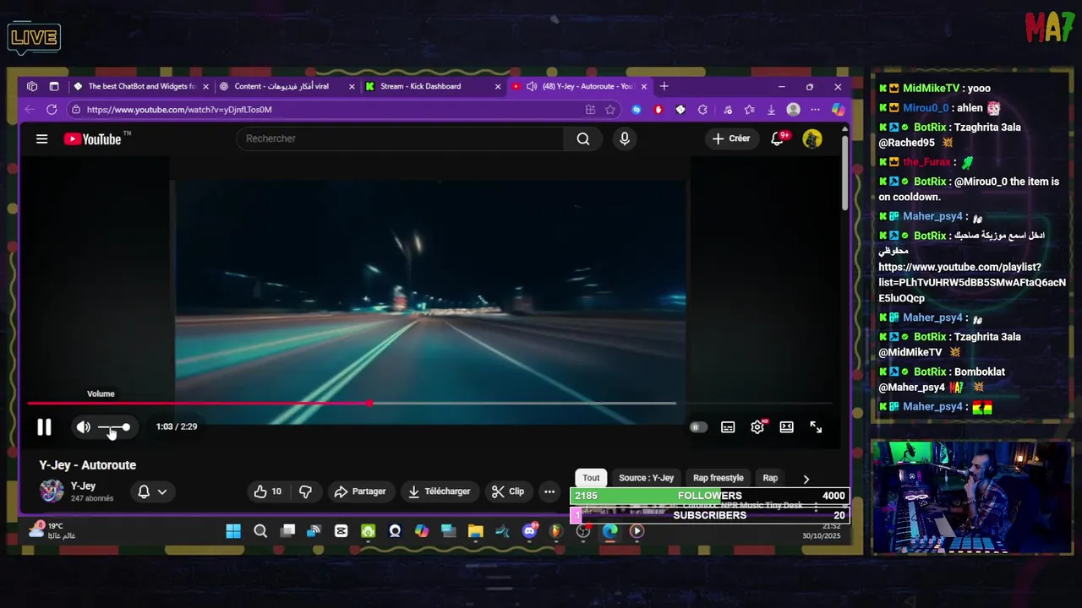
Task: Open the workspaces icon in browser
Action: (32, 86)
